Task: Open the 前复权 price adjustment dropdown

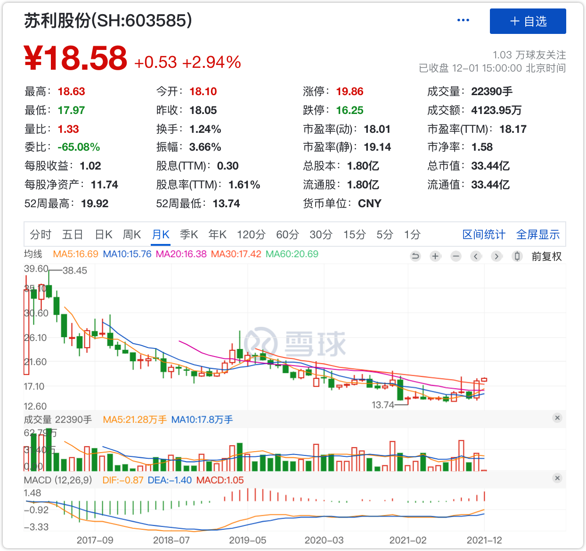Action: click(546, 257)
